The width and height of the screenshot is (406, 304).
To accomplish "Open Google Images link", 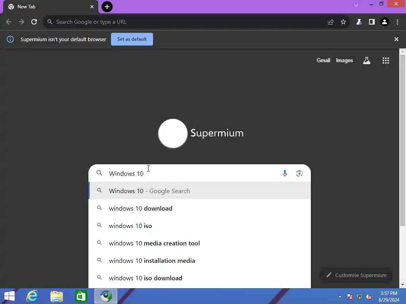I will pos(345,61).
